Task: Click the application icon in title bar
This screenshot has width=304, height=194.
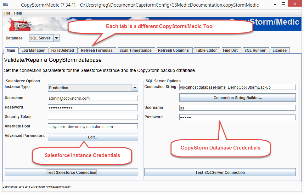Action: pyautogui.click(x=6, y=5)
